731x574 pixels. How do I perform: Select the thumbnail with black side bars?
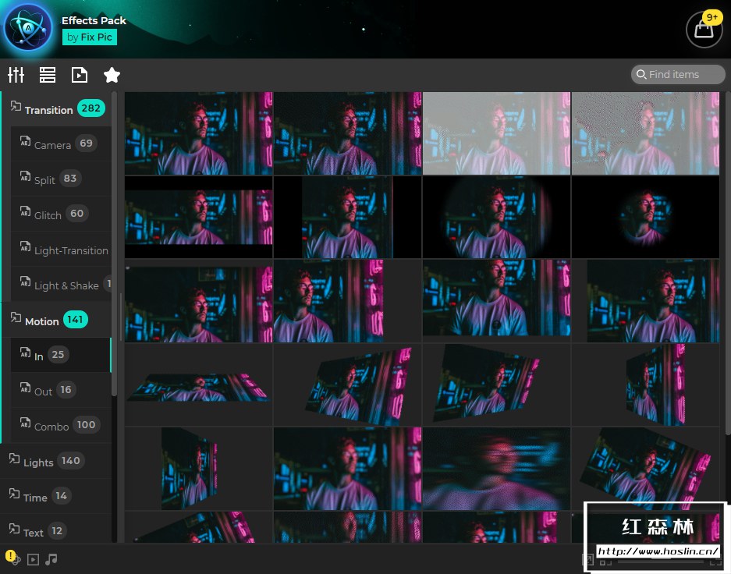347,217
